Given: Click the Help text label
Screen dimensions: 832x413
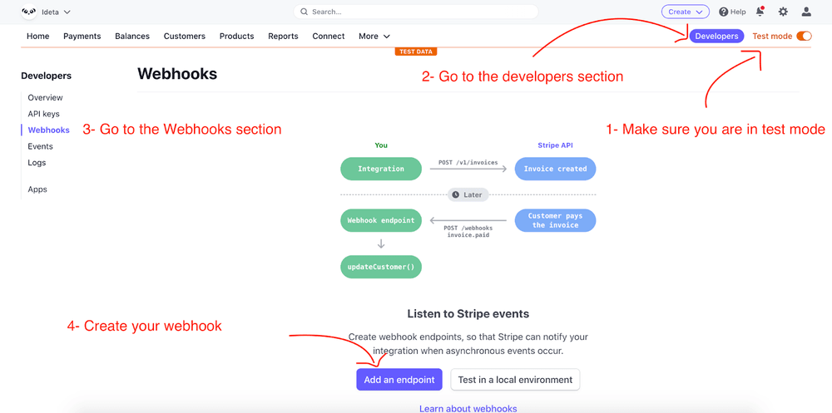Looking at the screenshot, I should (x=738, y=12).
